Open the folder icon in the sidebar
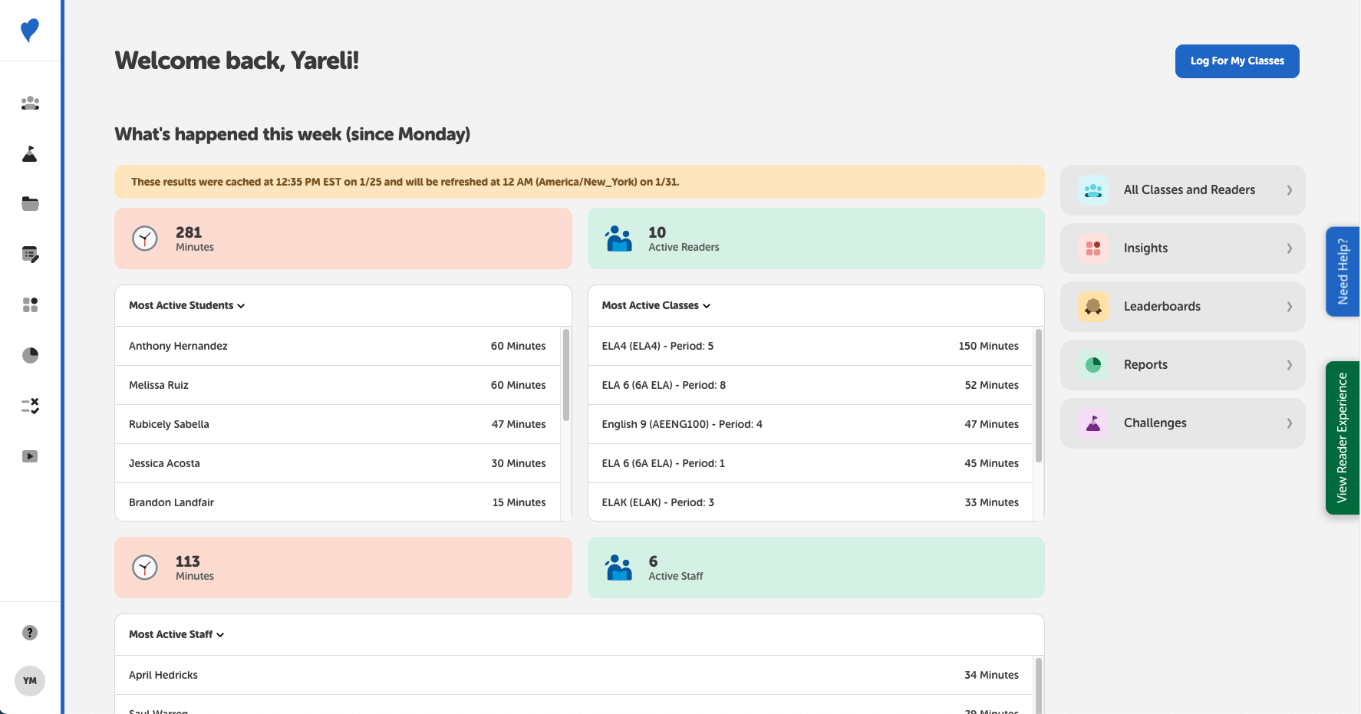Image resolution: width=1361 pixels, height=714 pixels. click(30, 203)
